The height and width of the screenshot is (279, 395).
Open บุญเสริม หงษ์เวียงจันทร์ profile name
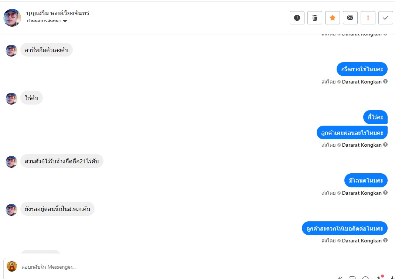point(58,13)
